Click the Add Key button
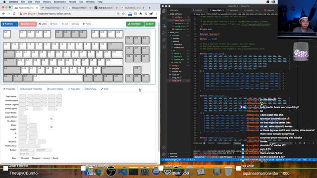This screenshot has height=178, width=317. [x=8, y=24]
